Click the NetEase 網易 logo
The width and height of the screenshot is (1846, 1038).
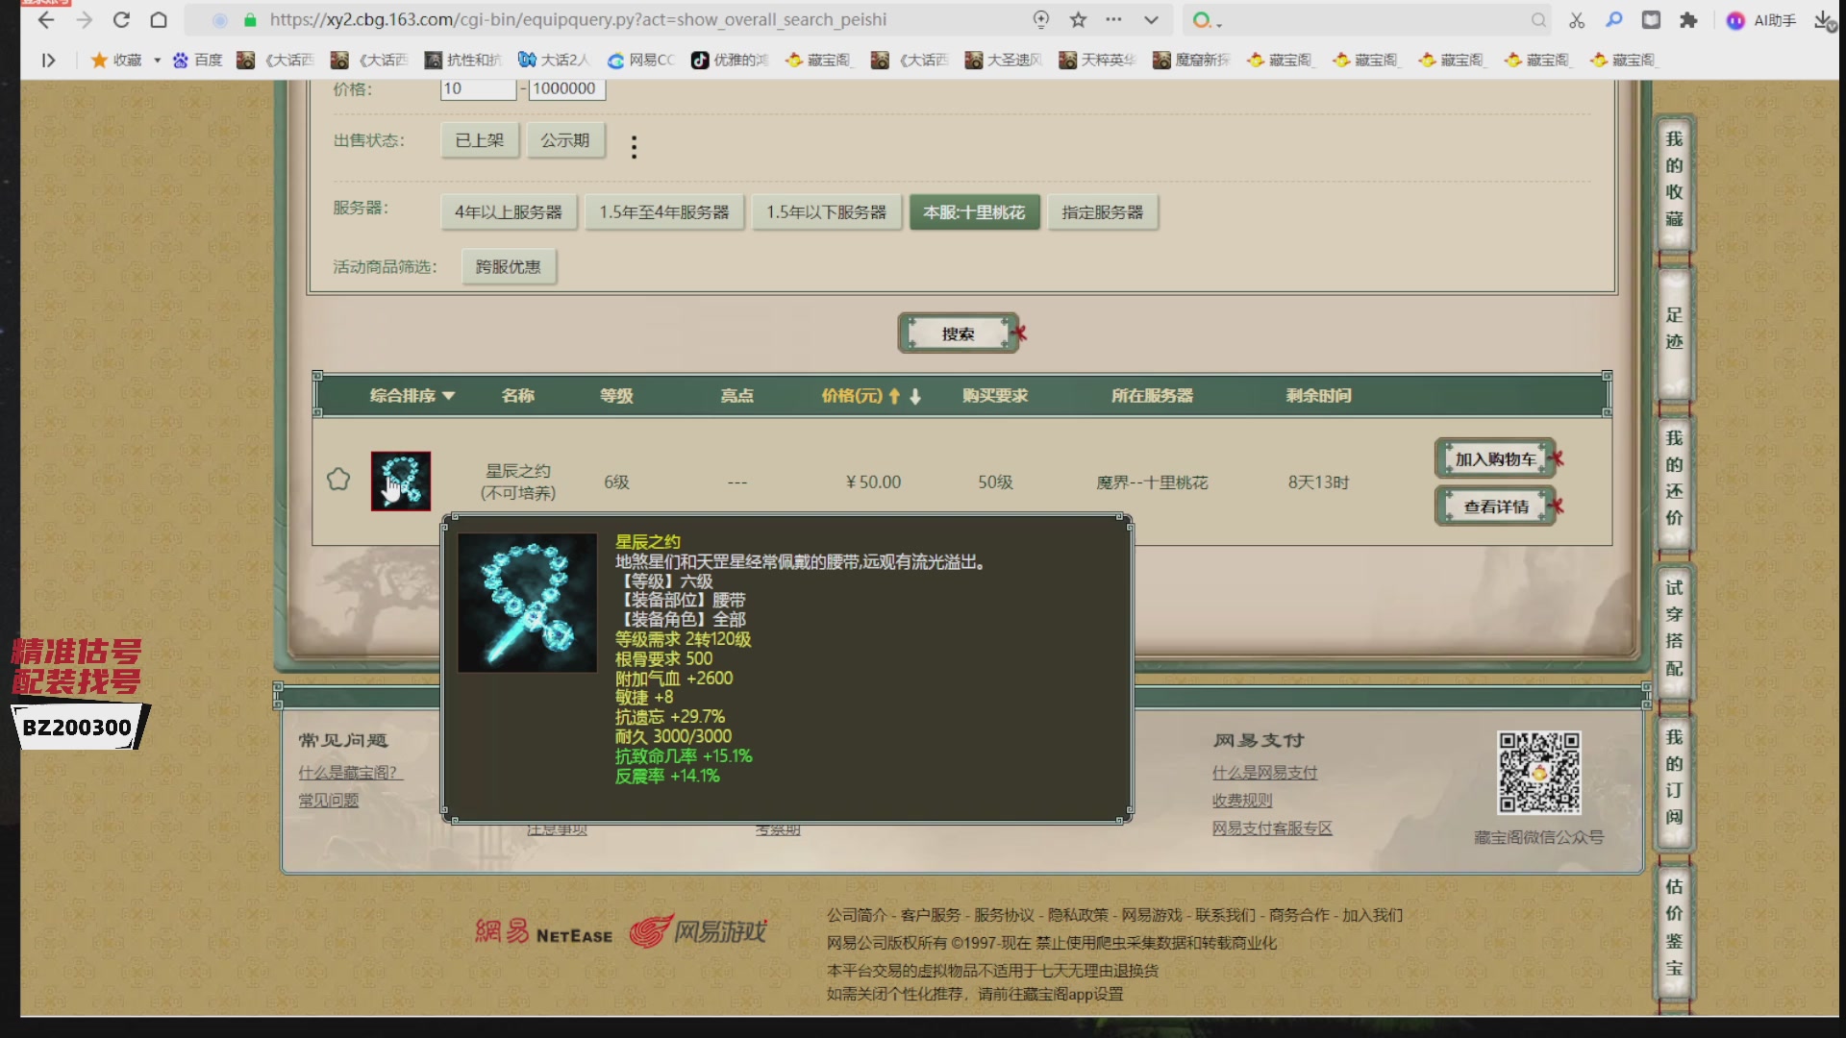(x=543, y=931)
